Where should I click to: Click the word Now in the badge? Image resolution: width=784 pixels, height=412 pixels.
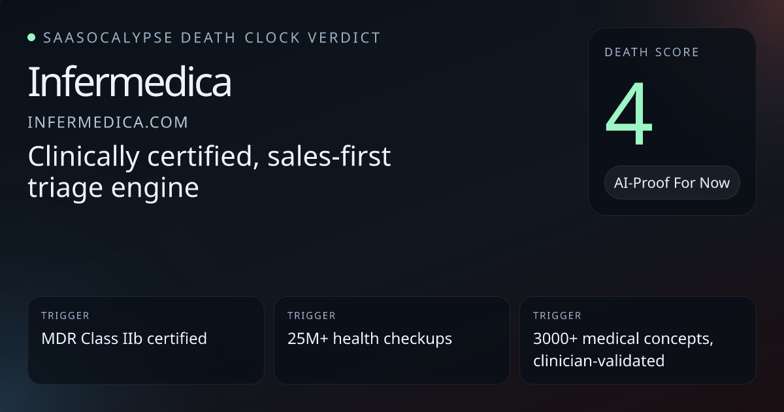pyautogui.click(x=714, y=182)
